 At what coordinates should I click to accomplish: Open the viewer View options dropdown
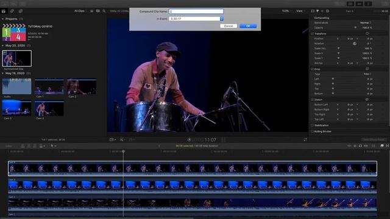click(x=300, y=11)
